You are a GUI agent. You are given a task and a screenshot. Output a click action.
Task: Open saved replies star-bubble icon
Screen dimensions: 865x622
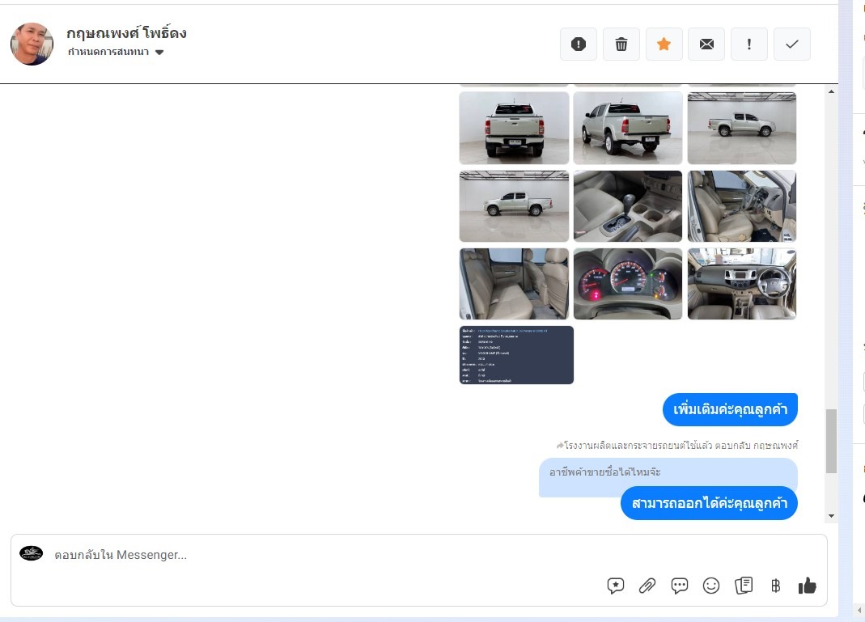pyautogui.click(x=616, y=586)
